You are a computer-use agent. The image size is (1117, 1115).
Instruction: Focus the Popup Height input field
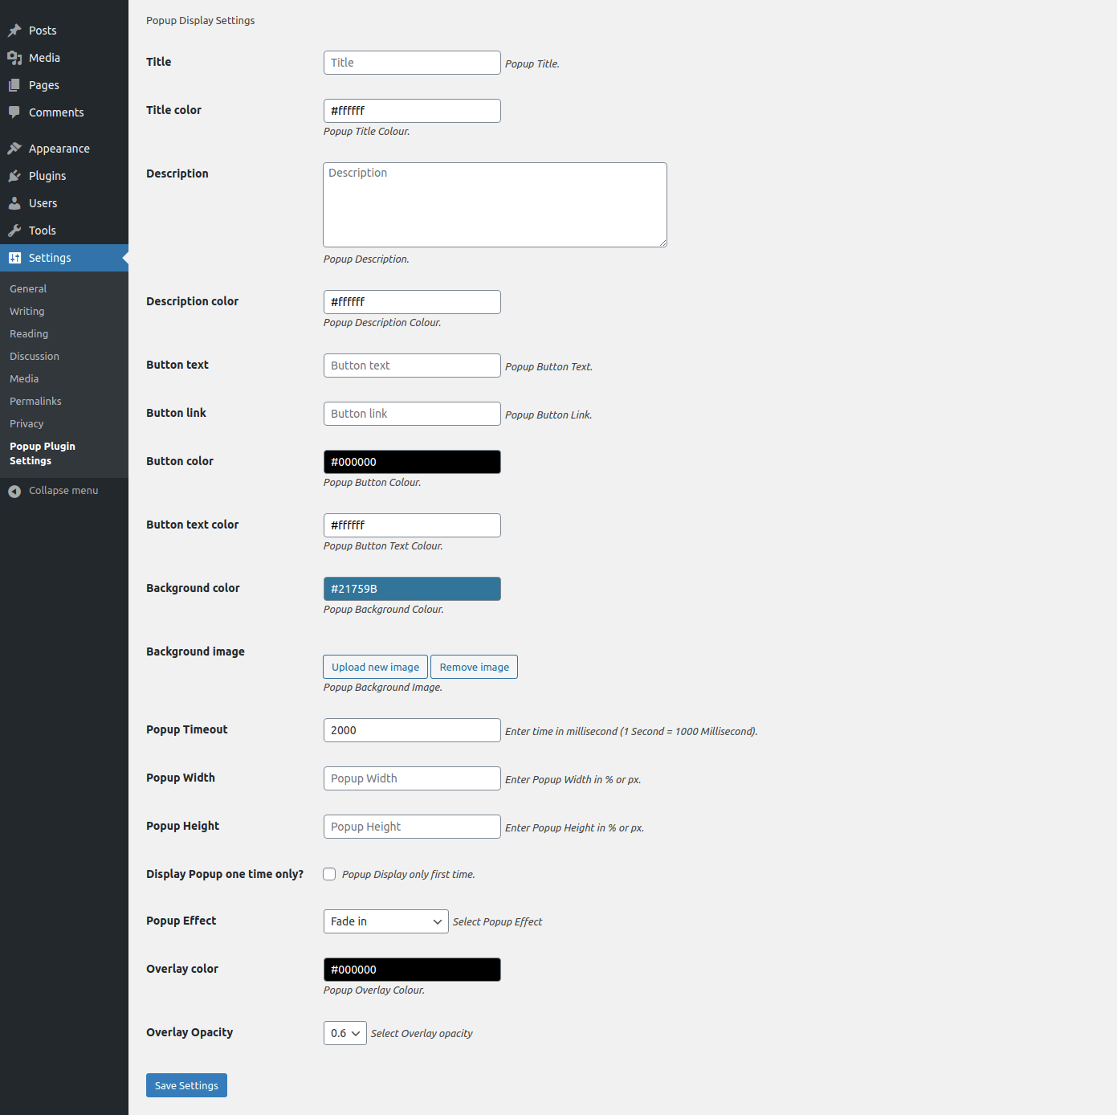click(412, 827)
